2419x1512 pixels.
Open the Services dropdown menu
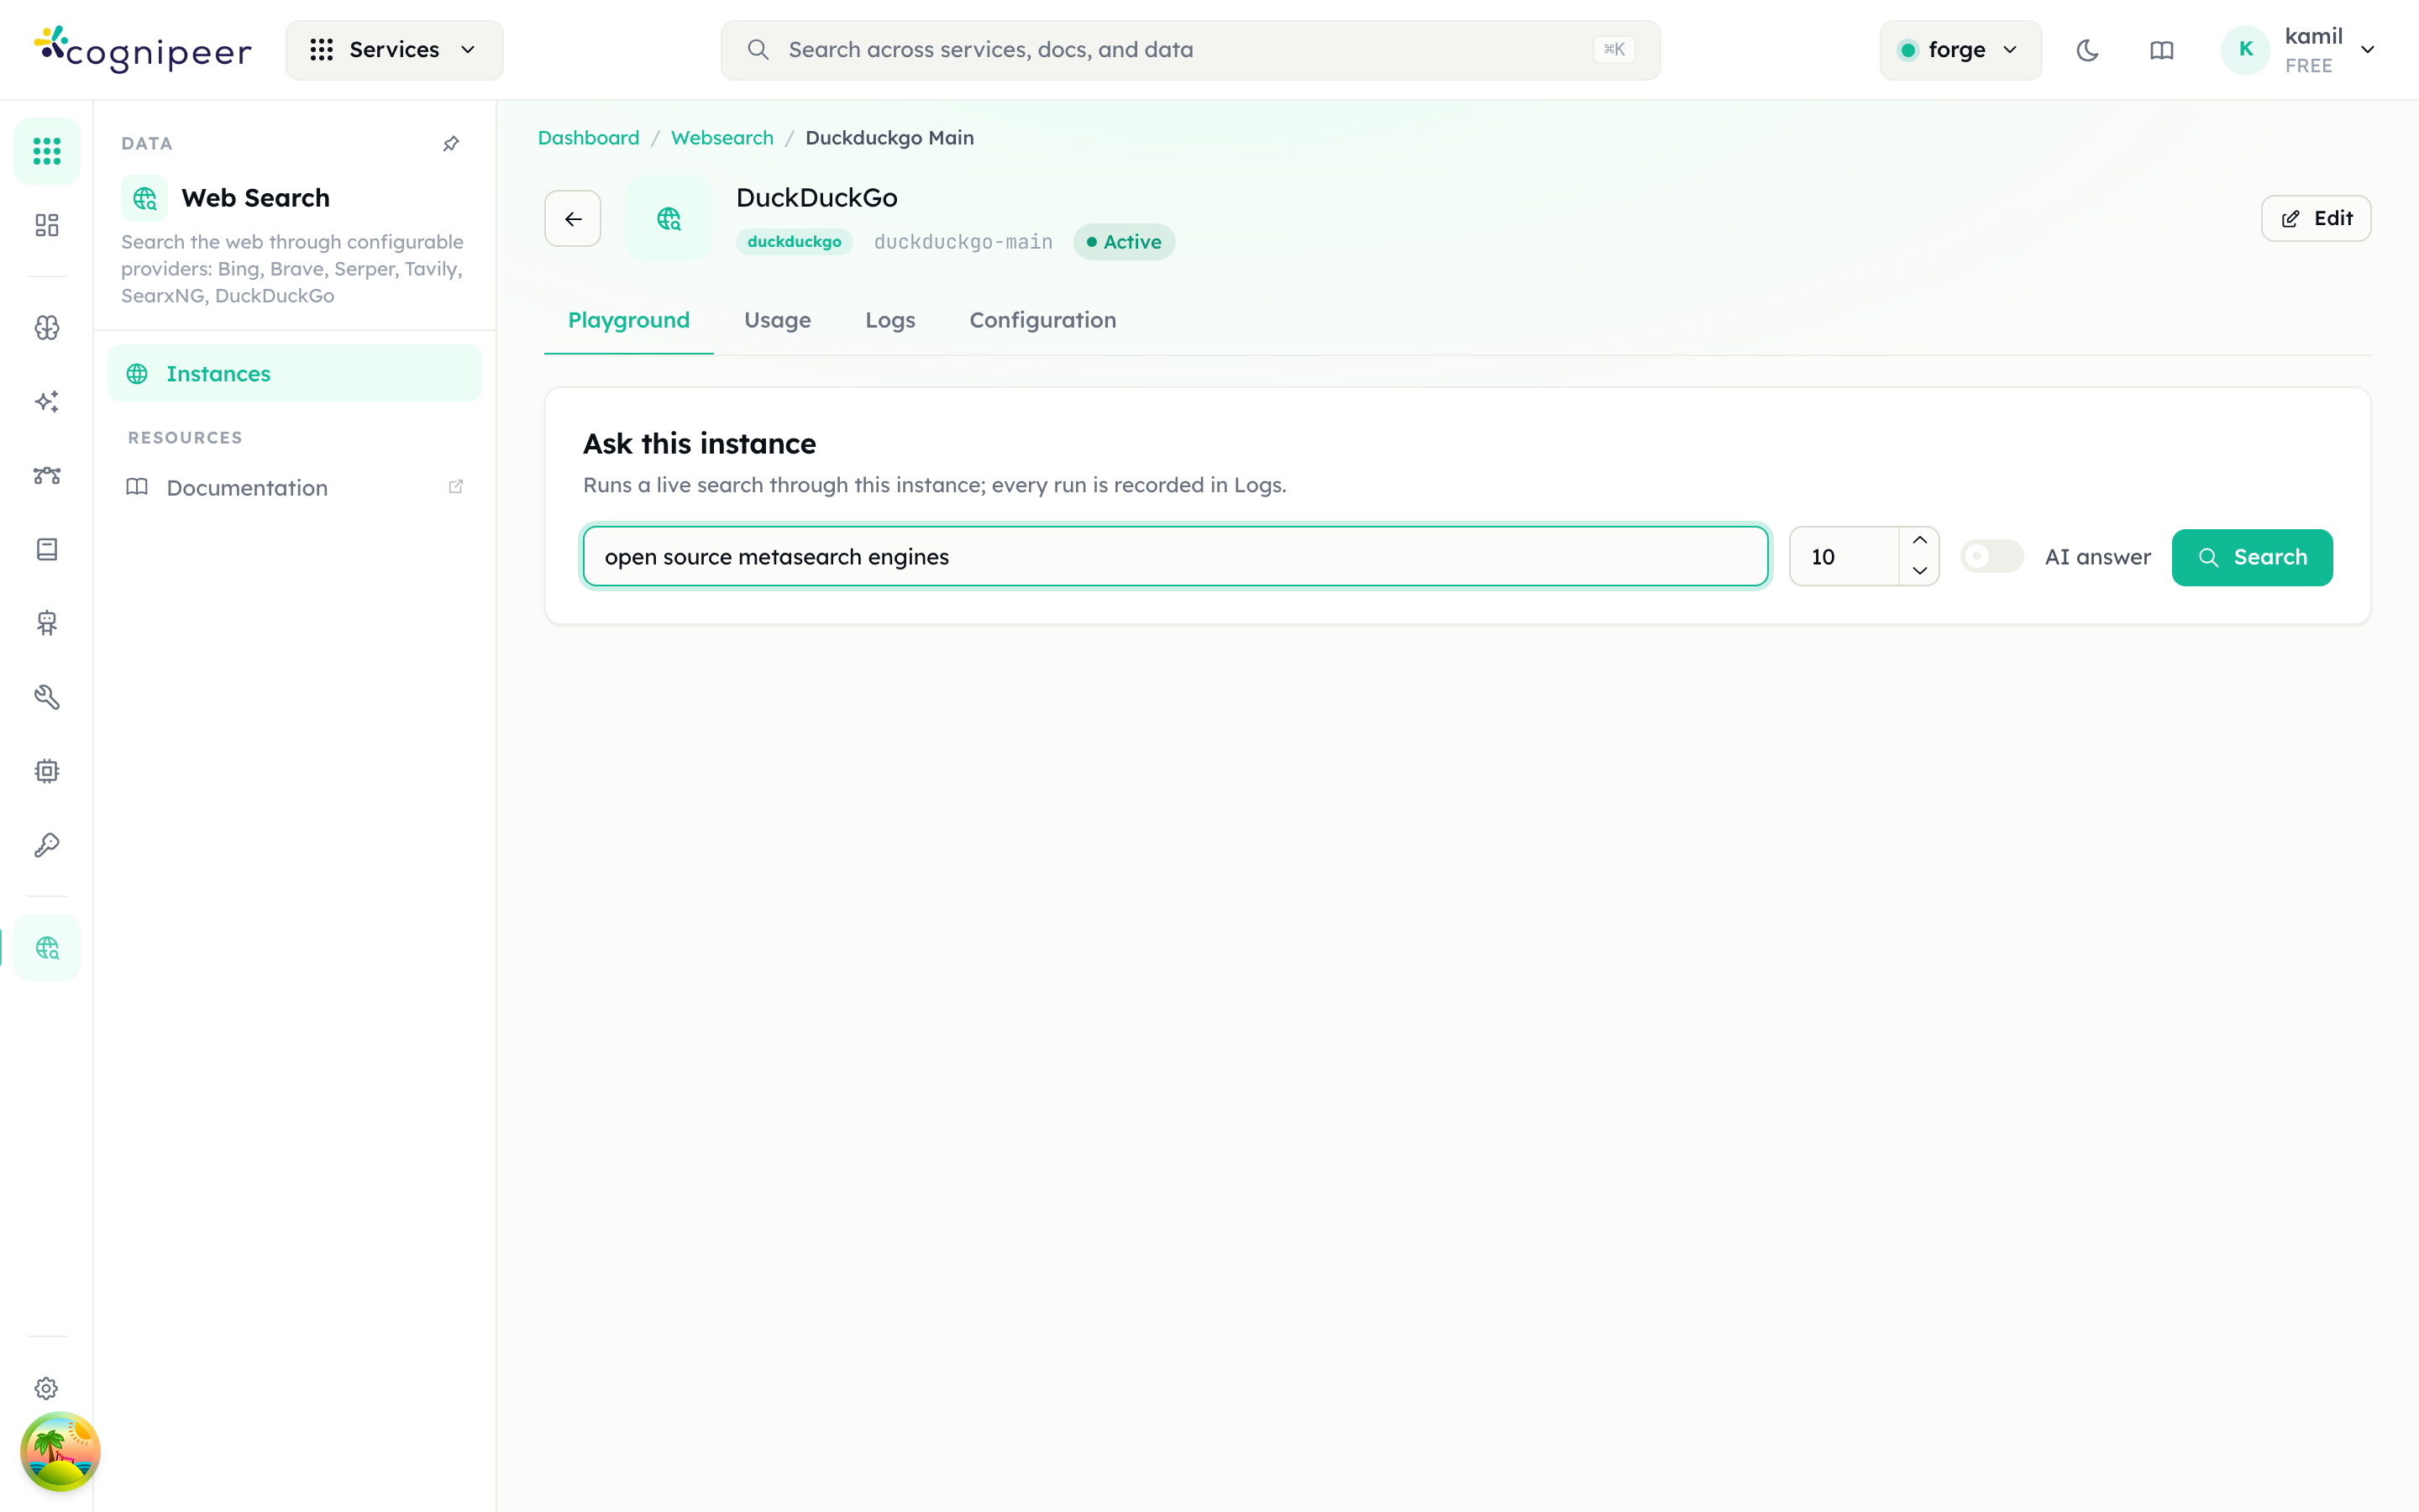(394, 50)
